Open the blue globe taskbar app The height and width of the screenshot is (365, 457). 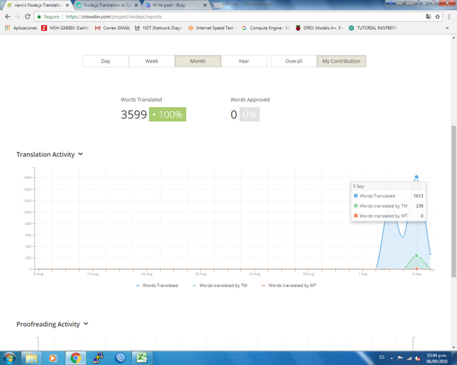point(120,358)
